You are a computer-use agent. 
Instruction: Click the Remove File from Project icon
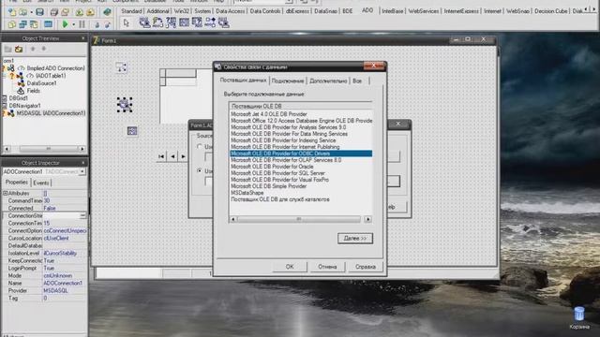[90, 12]
